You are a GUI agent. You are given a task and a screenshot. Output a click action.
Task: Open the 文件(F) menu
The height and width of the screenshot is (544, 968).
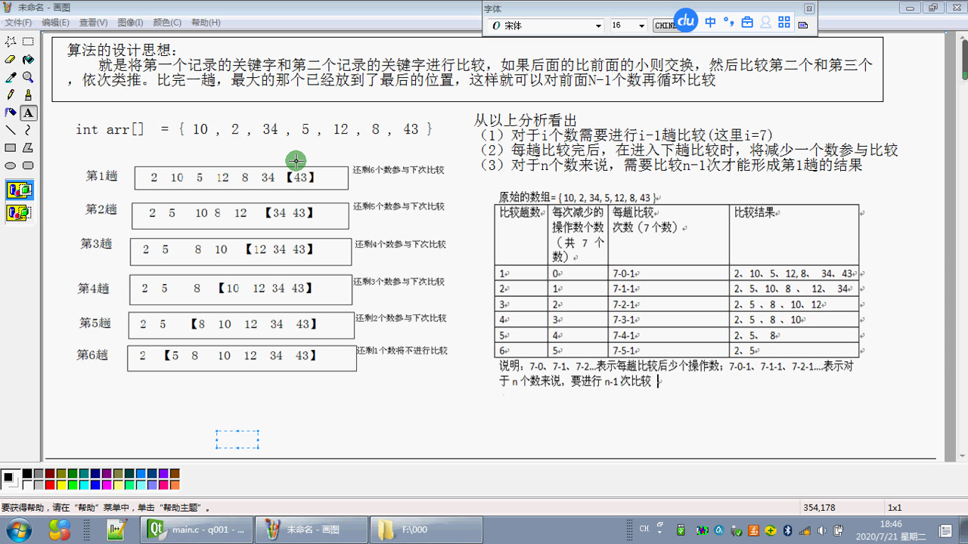tap(18, 23)
